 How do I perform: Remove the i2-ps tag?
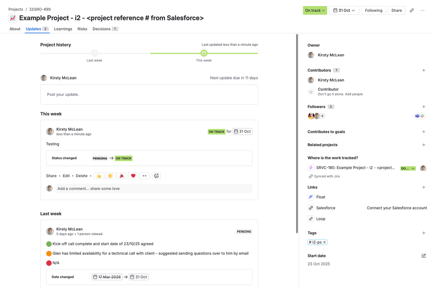(325, 242)
